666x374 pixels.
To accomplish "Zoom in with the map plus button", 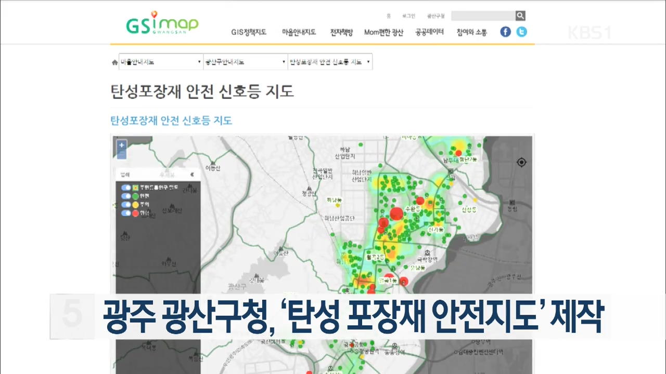I will [x=121, y=145].
